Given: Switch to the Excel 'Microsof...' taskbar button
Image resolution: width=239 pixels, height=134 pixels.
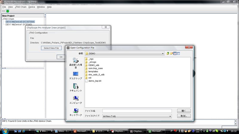Looking at the screenshot, I should click(157, 131).
